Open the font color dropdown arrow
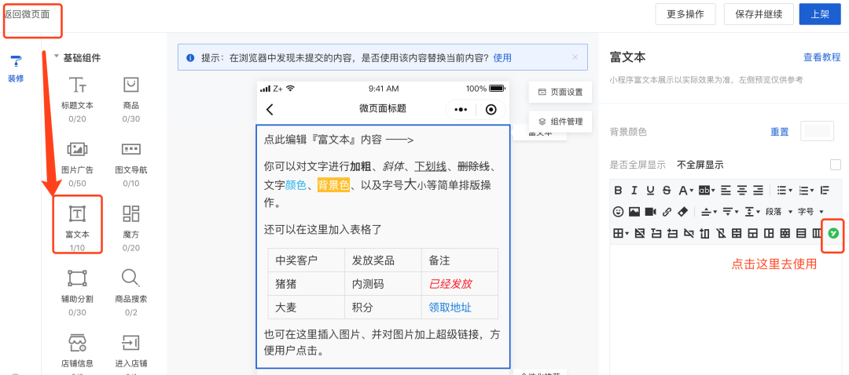The width and height of the screenshot is (849, 375). 692,190
